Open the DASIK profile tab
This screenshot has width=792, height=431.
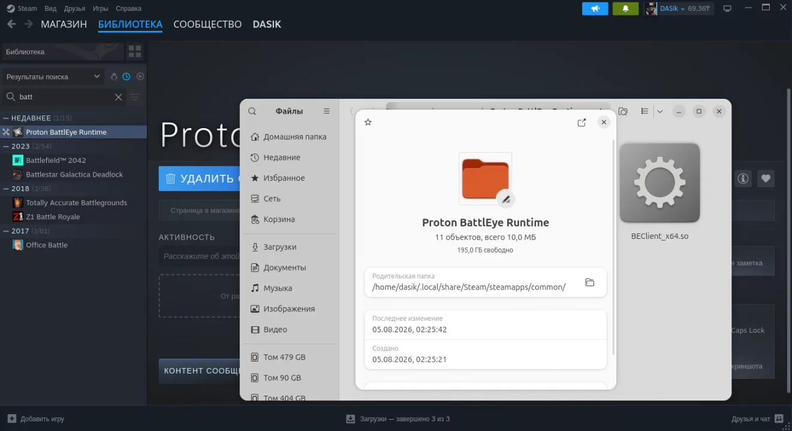pyautogui.click(x=267, y=25)
